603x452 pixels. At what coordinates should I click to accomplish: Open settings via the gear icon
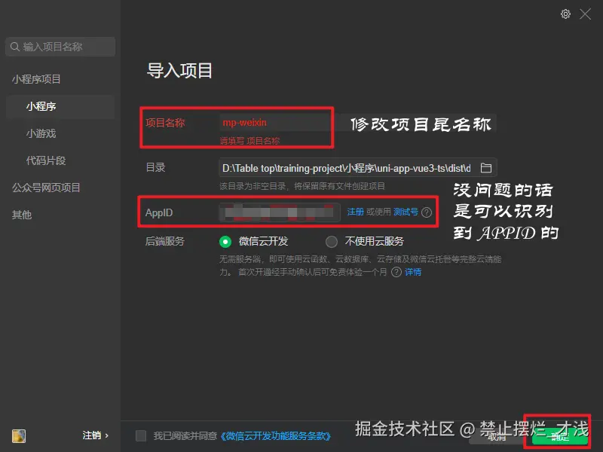click(x=565, y=14)
